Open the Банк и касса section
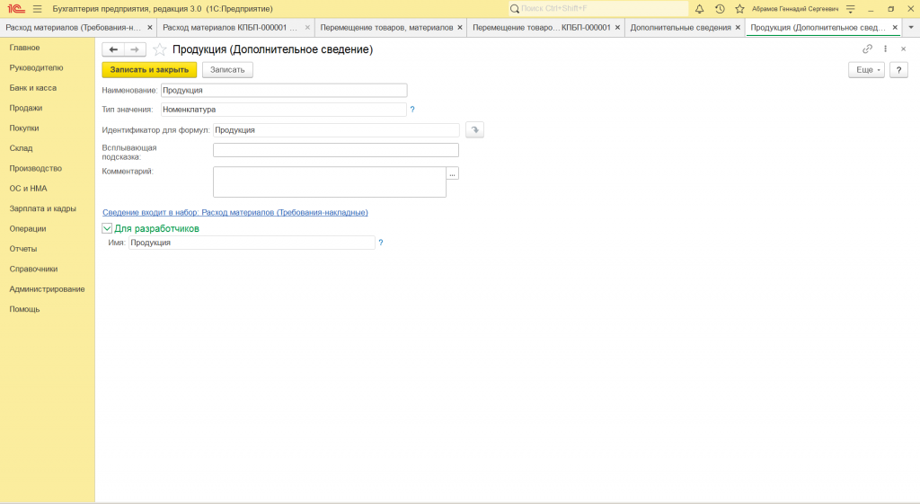The height and width of the screenshot is (504, 920). tap(33, 88)
